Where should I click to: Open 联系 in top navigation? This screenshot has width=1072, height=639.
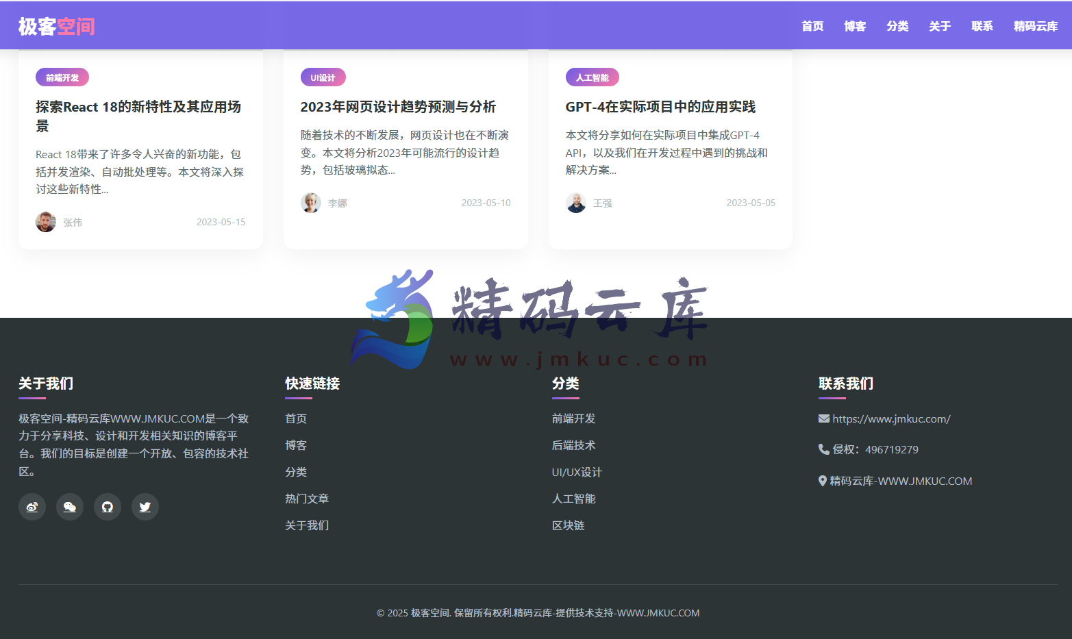(x=982, y=26)
